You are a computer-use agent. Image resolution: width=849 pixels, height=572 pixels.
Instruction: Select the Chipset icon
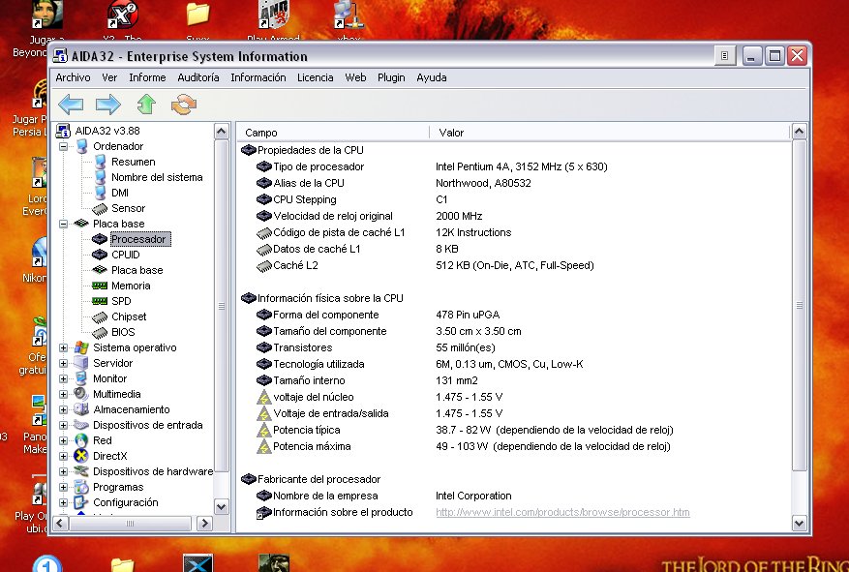pyautogui.click(x=100, y=317)
